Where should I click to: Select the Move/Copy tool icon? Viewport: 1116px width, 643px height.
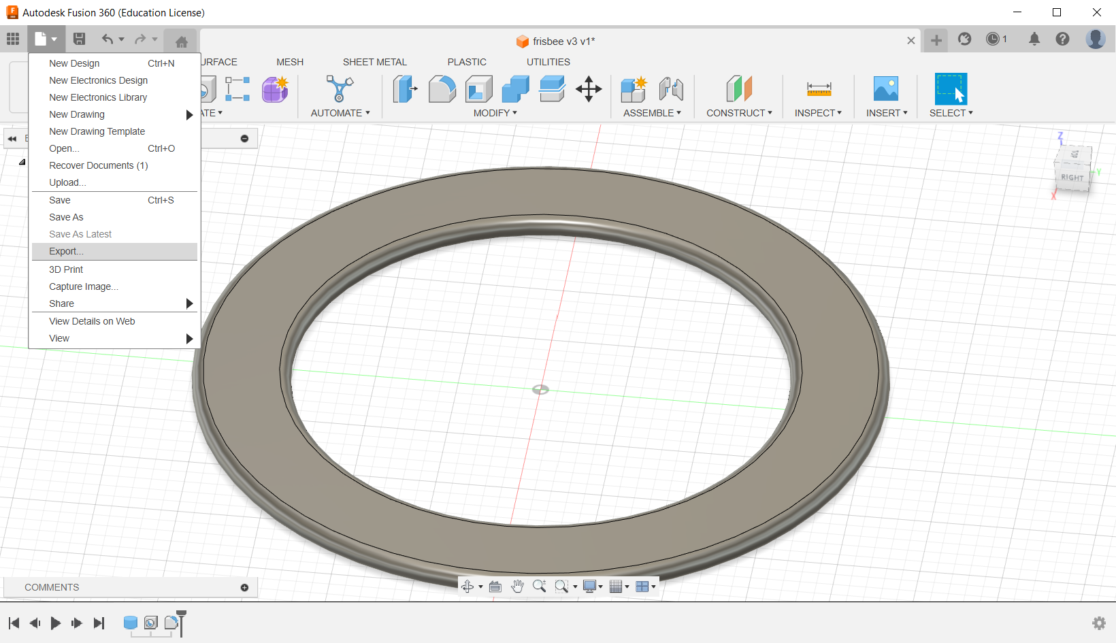(x=589, y=89)
